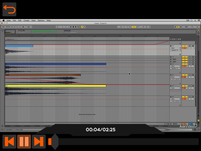Open track 6 Track Volume control chooser
Screen dimensions: 201x151
click(x=176, y=79)
